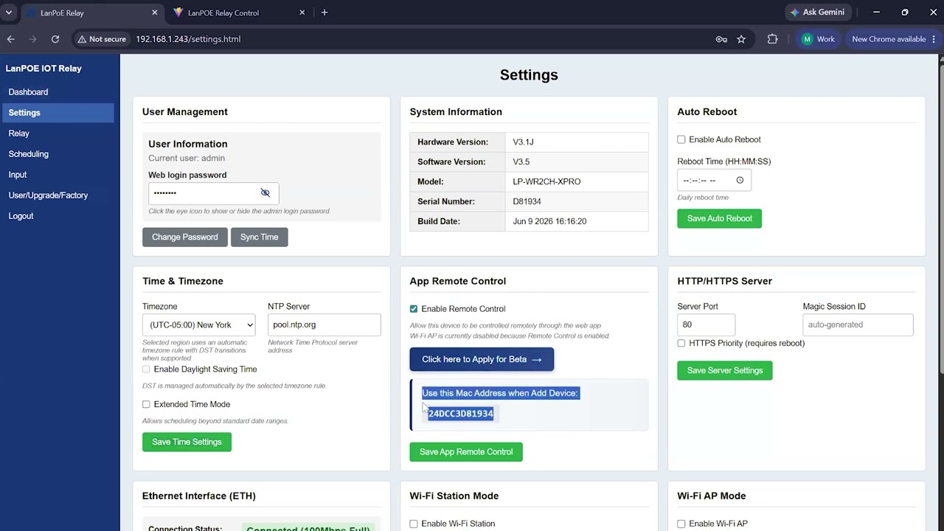This screenshot has width=944, height=531.
Task: Open the password manager key icon
Action: click(x=721, y=39)
